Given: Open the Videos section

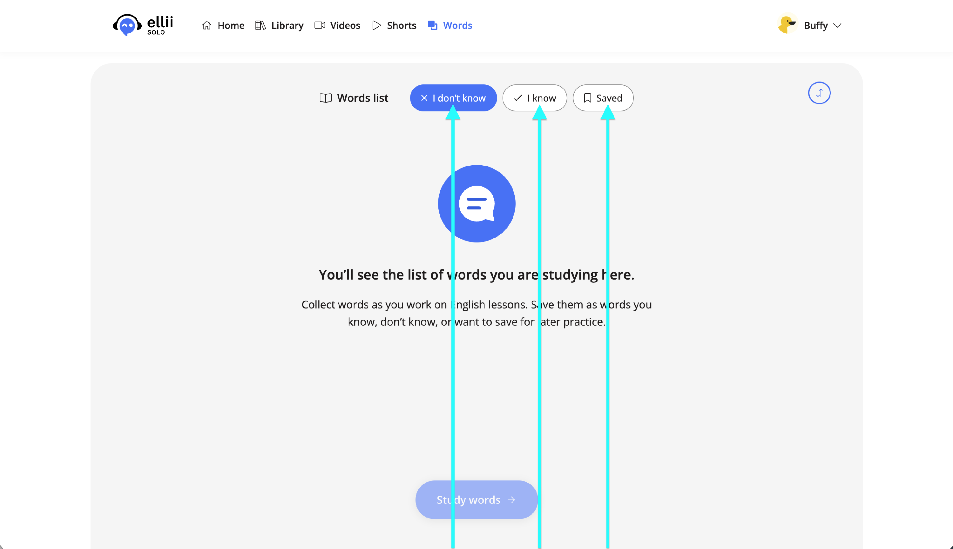Looking at the screenshot, I should tap(345, 25).
